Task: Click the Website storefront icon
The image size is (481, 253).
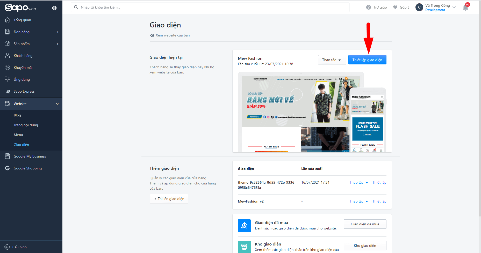Action: pyautogui.click(x=8, y=104)
